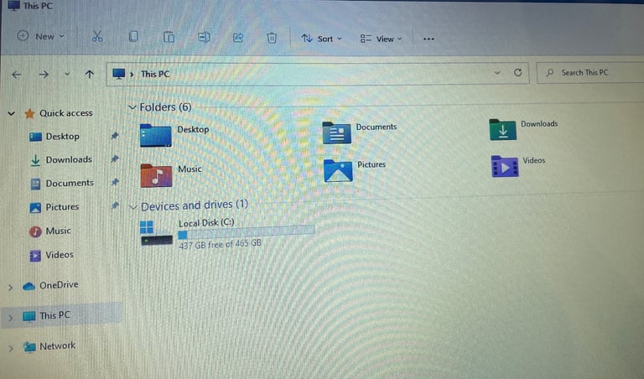644x379 pixels.
Task: Select the Downloads folder icon in Folders
Action: (502, 129)
